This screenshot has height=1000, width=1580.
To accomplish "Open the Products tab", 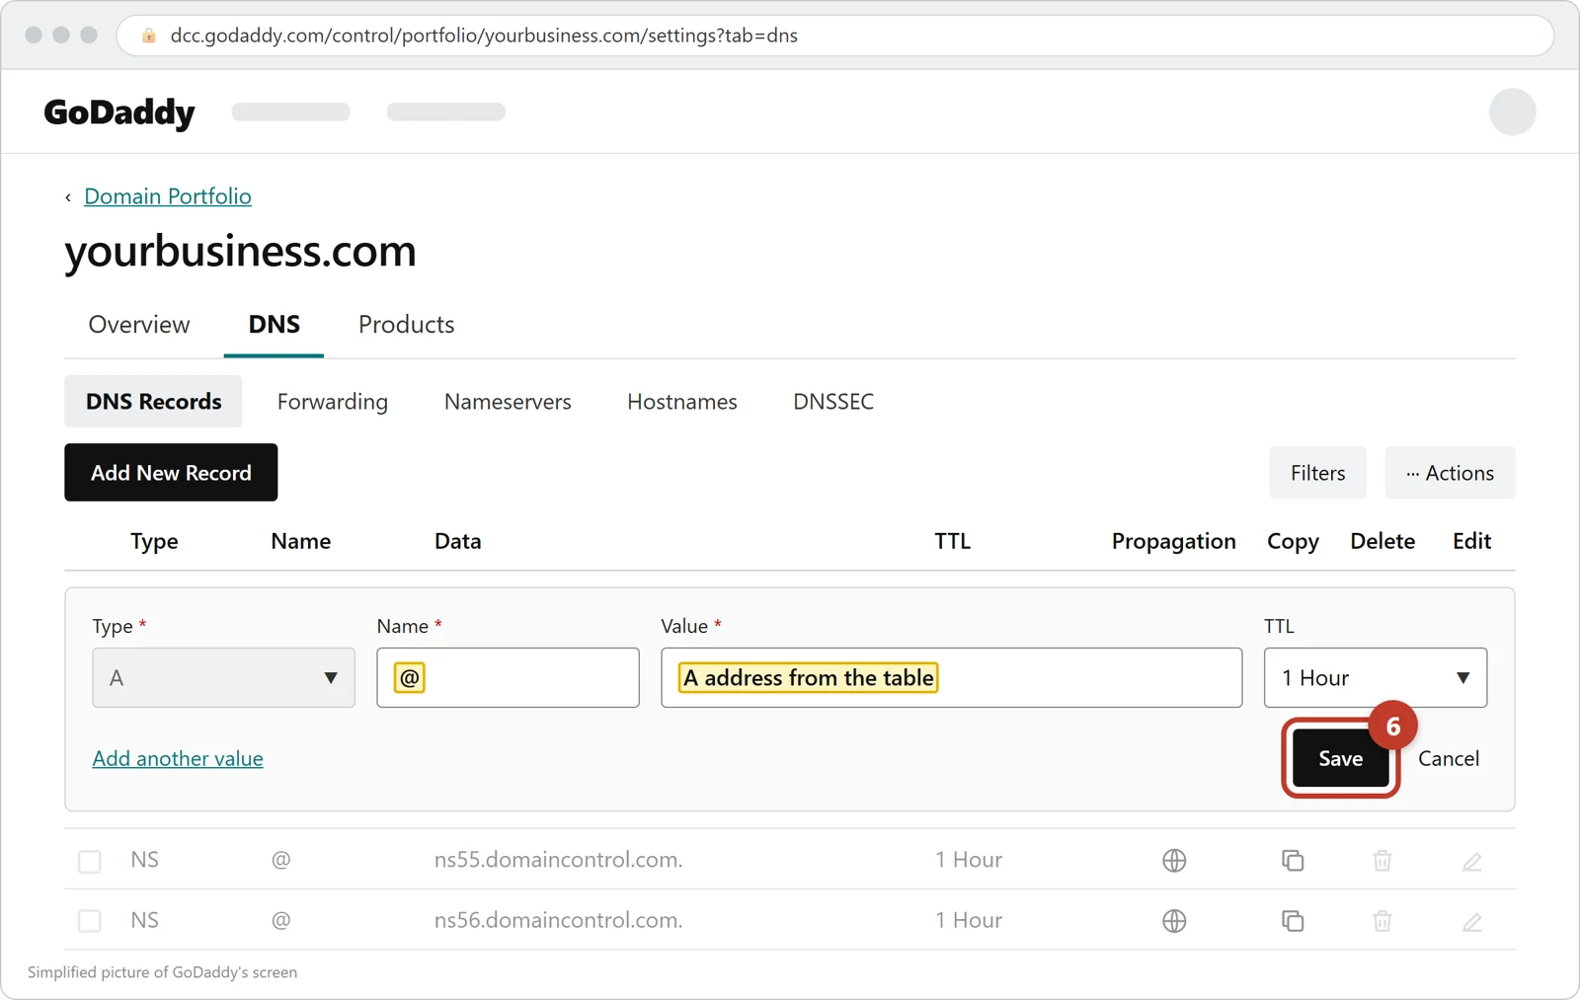I will coord(406,325).
